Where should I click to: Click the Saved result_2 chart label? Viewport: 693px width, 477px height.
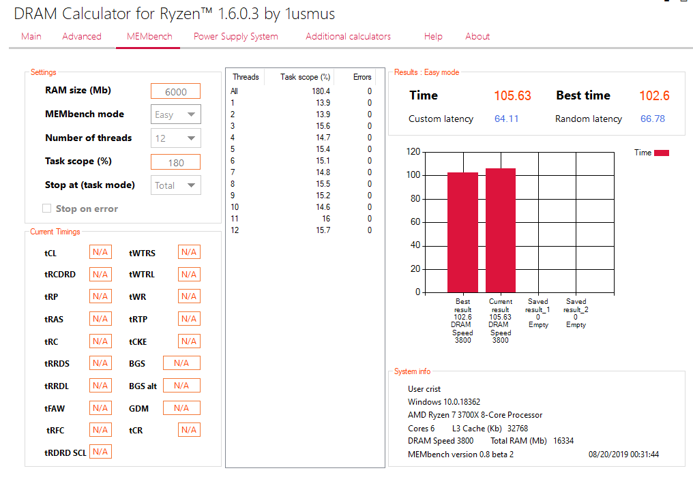[x=576, y=313]
